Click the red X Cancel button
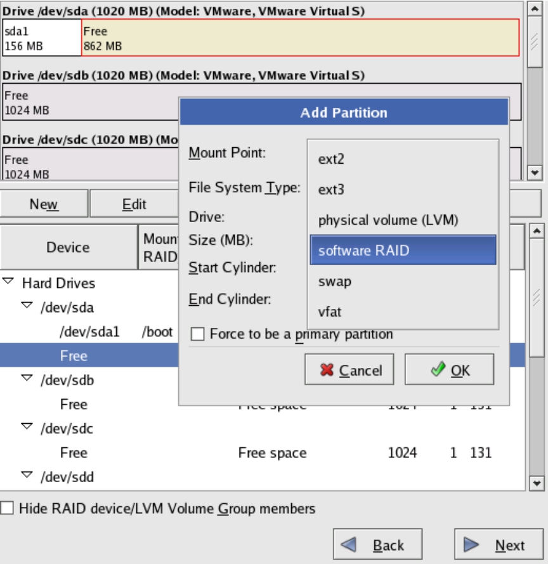This screenshot has height=564, width=548. tap(349, 370)
